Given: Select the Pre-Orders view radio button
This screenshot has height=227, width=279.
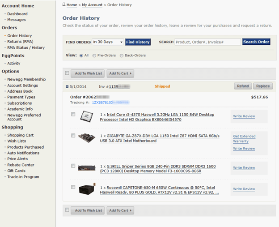Looking at the screenshot, I should 94,56.
